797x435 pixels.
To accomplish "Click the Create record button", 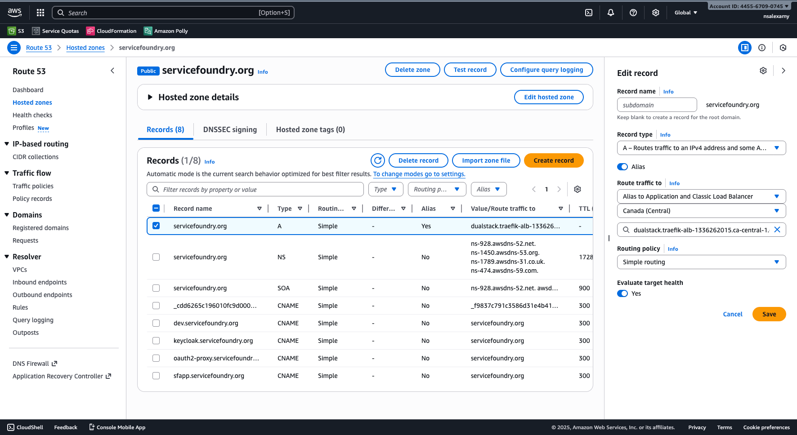I will pyautogui.click(x=554, y=160).
